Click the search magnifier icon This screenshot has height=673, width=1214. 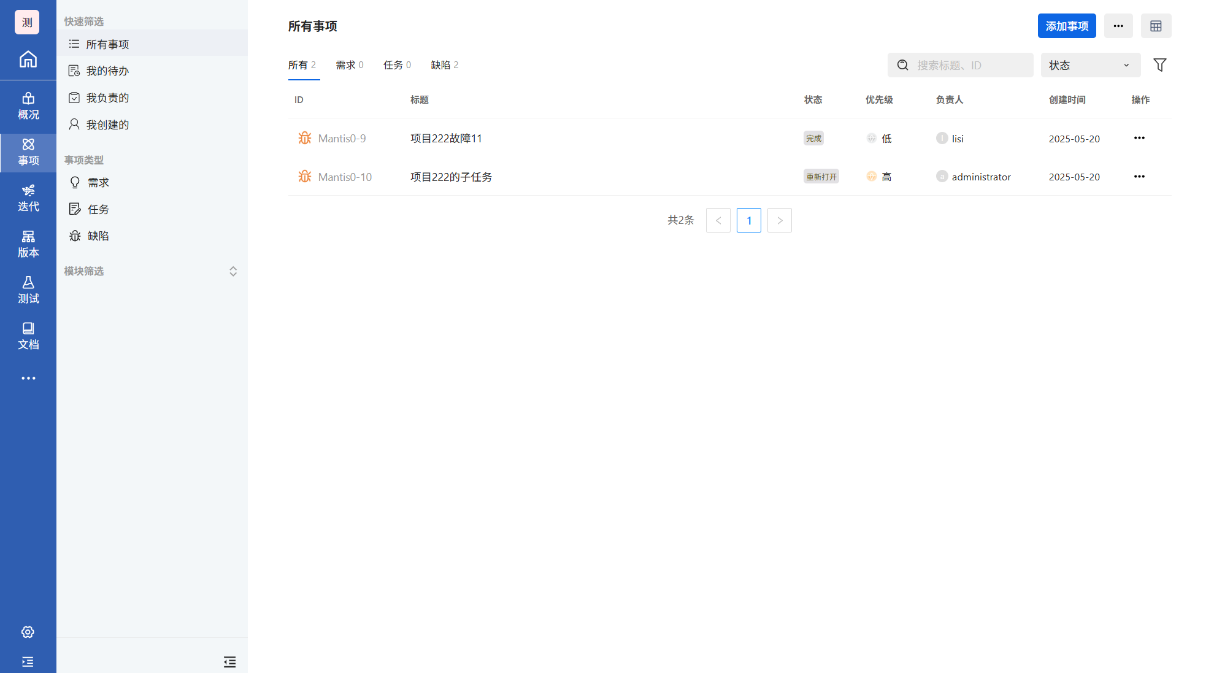click(902, 65)
